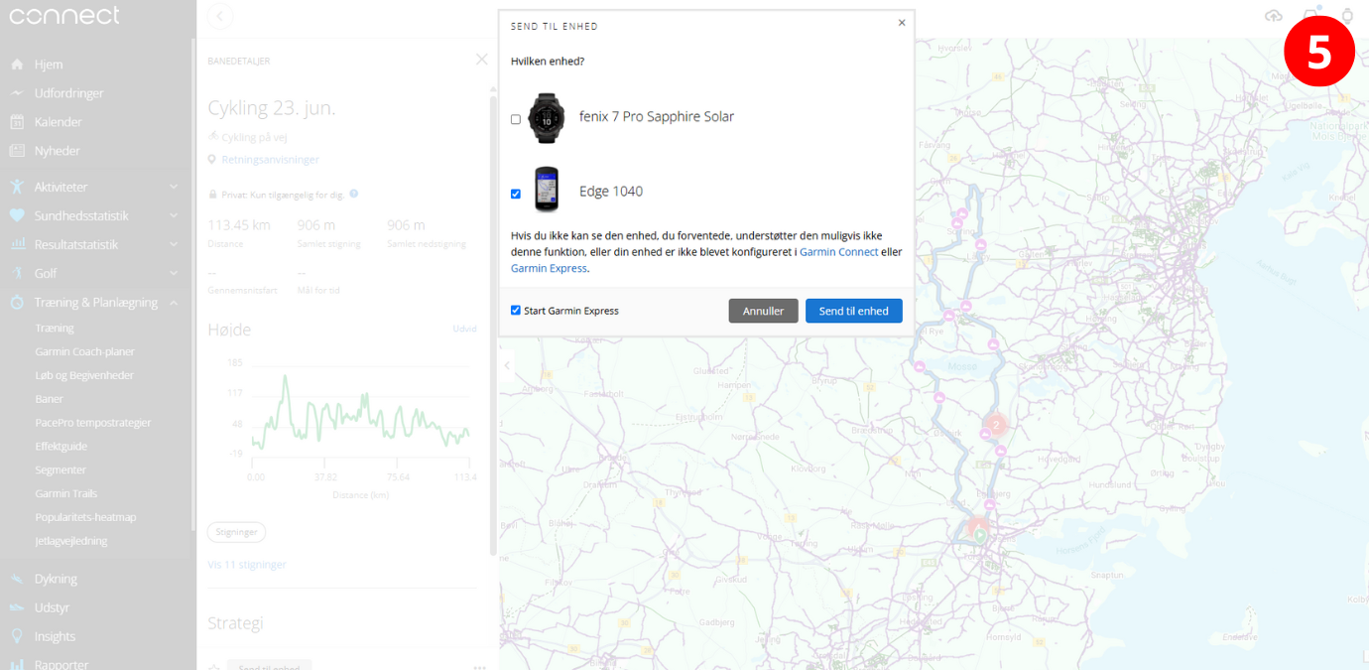Open the Insights lightbulb sidebar entry
This screenshot has height=670, width=1369.
[x=56, y=636]
